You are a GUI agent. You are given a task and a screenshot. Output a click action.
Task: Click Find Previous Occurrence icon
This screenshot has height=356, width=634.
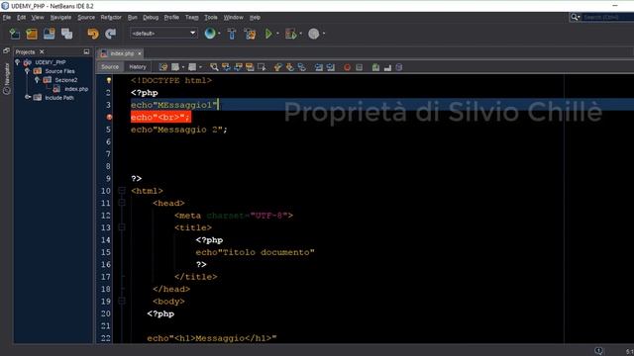point(226,67)
